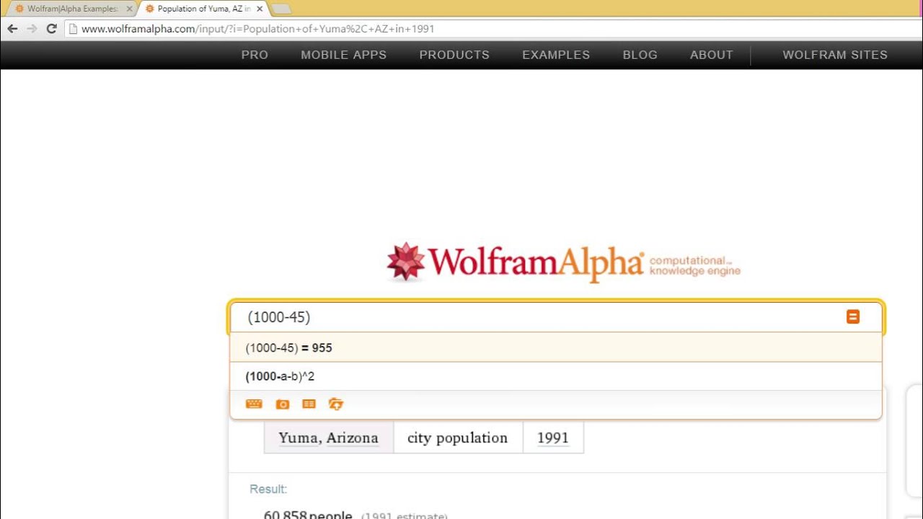Click the orange compute equals button

tap(853, 316)
